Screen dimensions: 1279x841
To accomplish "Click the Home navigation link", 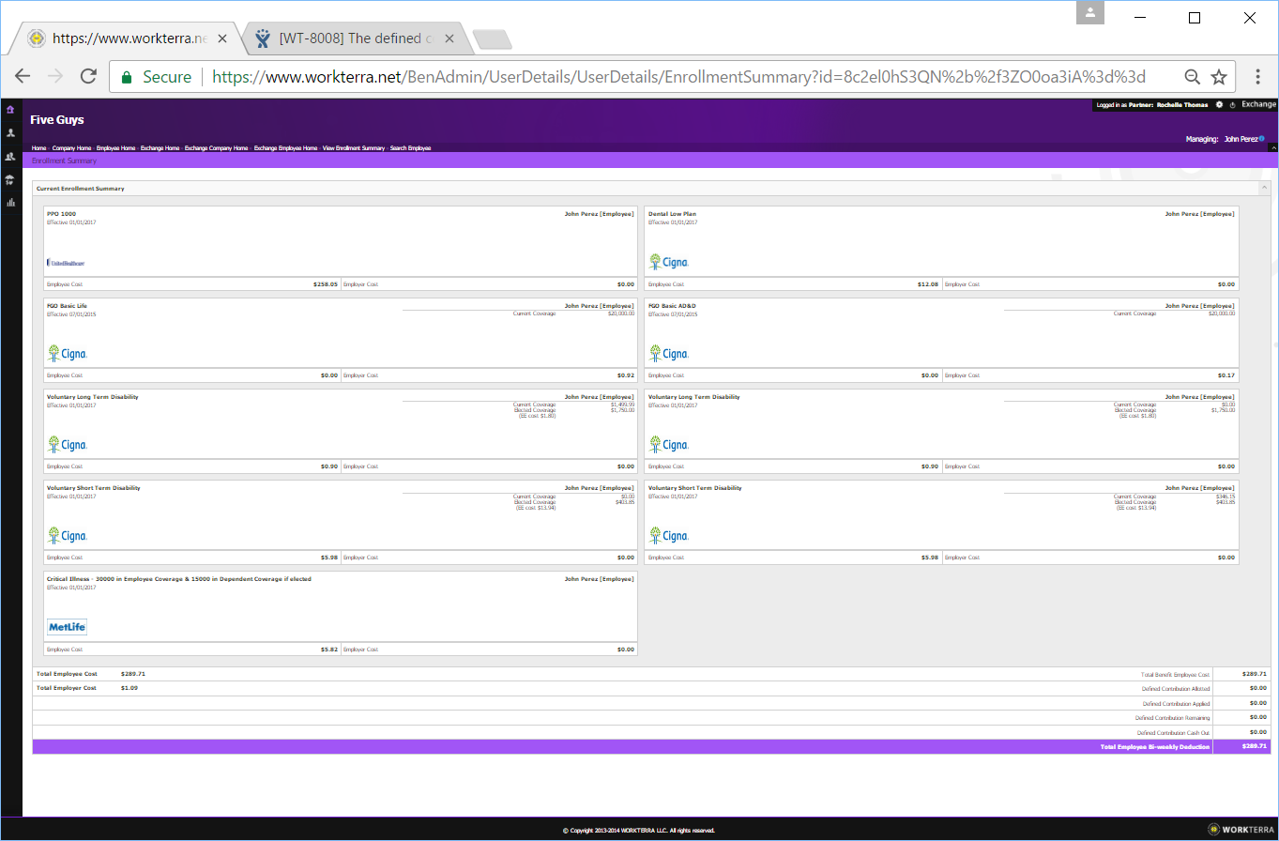I will click(38, 148).
